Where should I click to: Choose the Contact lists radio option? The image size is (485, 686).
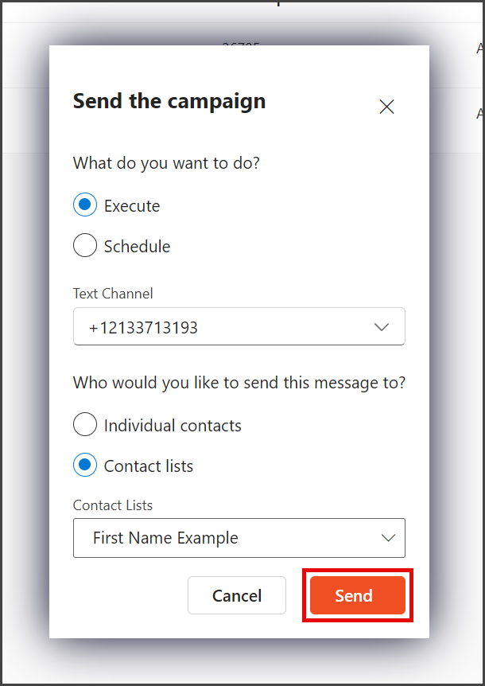coord(85,465)
